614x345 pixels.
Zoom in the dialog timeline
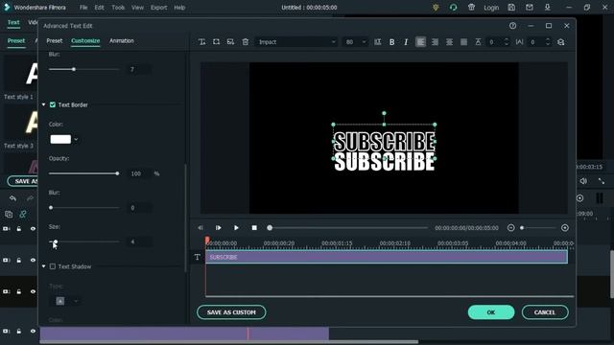tap(565, 228)
